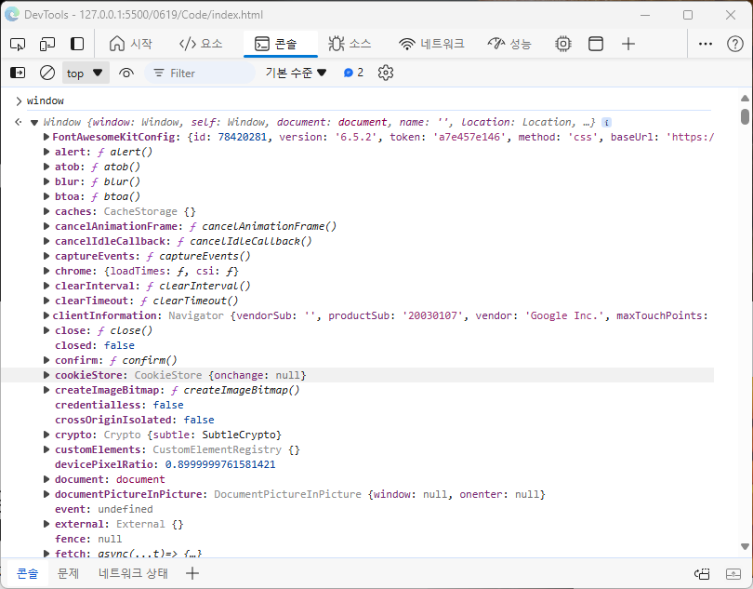
Task: Click the 'fence: null' row
Action: (x=88, y=539)
